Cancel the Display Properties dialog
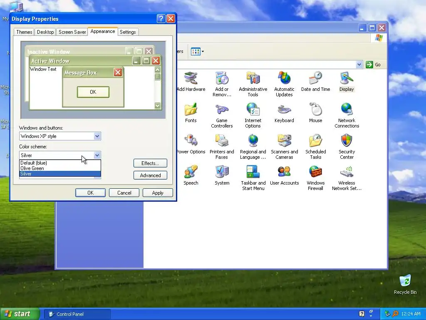Image resolution: width=426 pixels, height=320 pixels. tap(124, 192)
